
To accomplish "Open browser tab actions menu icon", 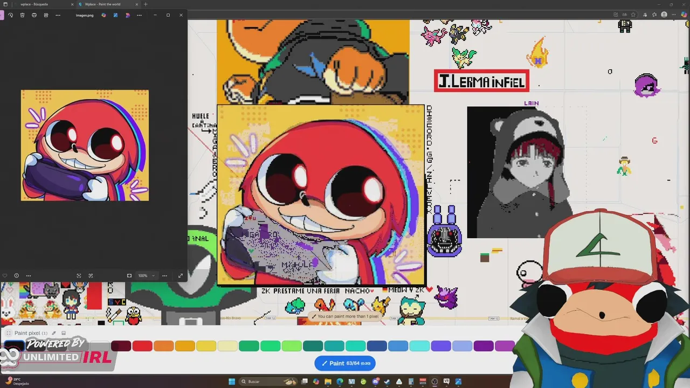I will (x=5, y=4).
